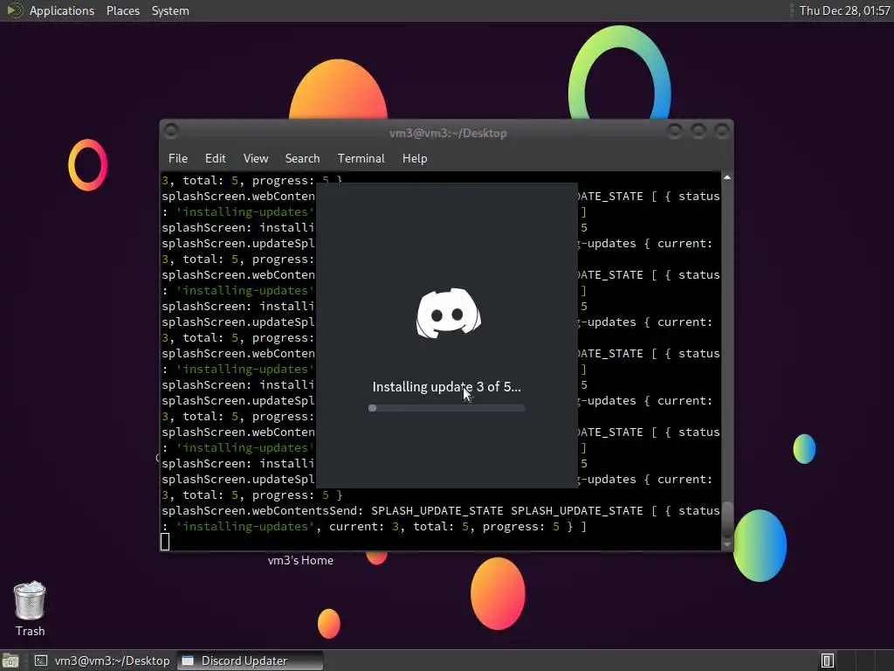The image size is (894, 671).
Task: Select the Trash label on desktop
Action: [31, 631]
